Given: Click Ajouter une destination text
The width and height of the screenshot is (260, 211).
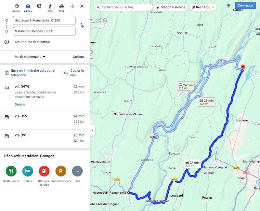Looking at the screenshot, I should coord(32,42).
